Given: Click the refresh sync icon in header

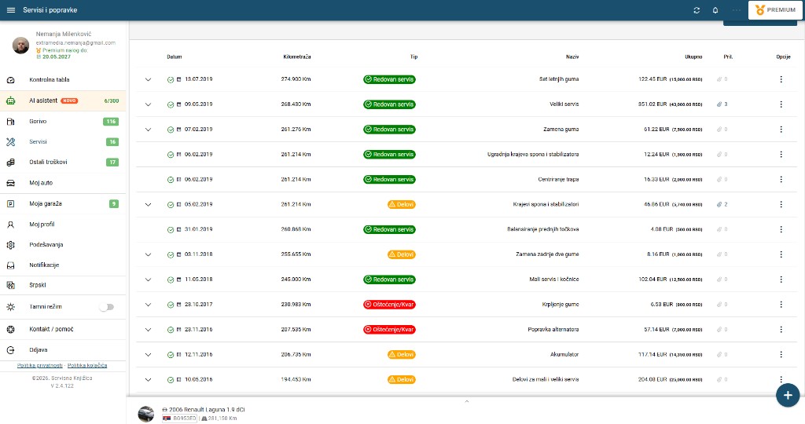Looking at the screenshot, I should pyautogui.click(x=696, y=10).
